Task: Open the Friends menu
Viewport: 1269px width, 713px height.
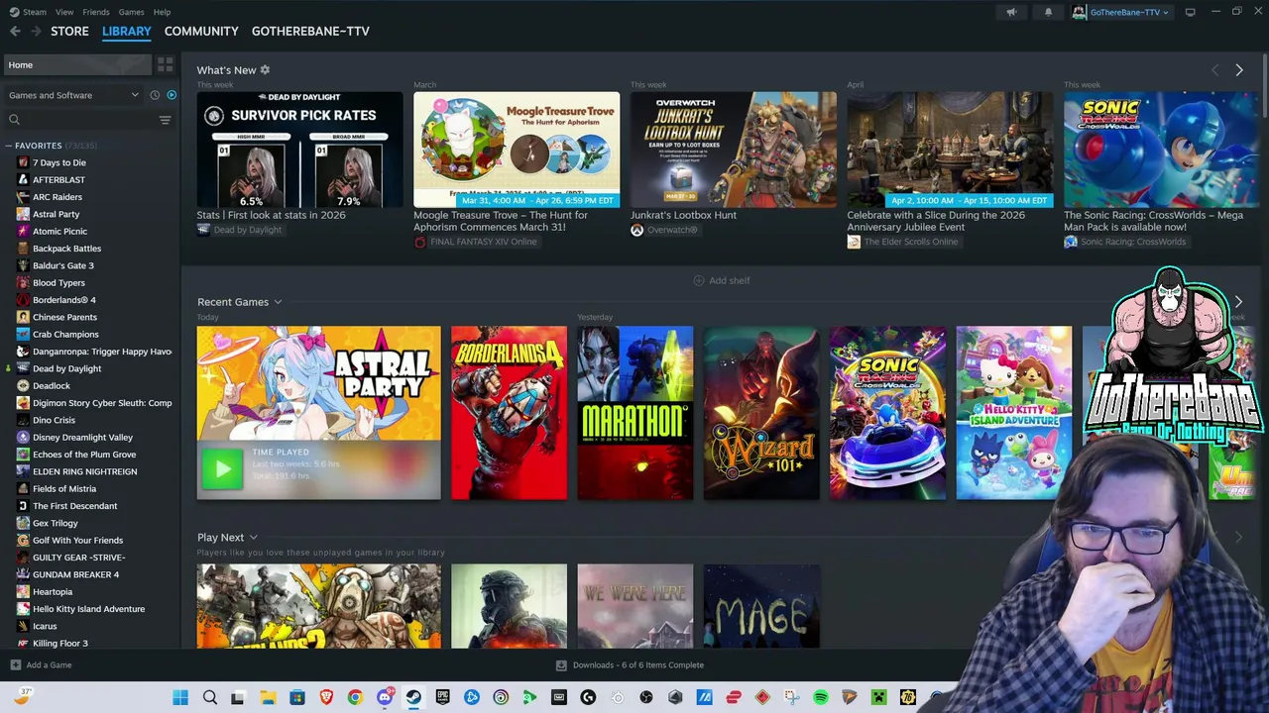Action: pyautogui.click(x=96, y=12)
